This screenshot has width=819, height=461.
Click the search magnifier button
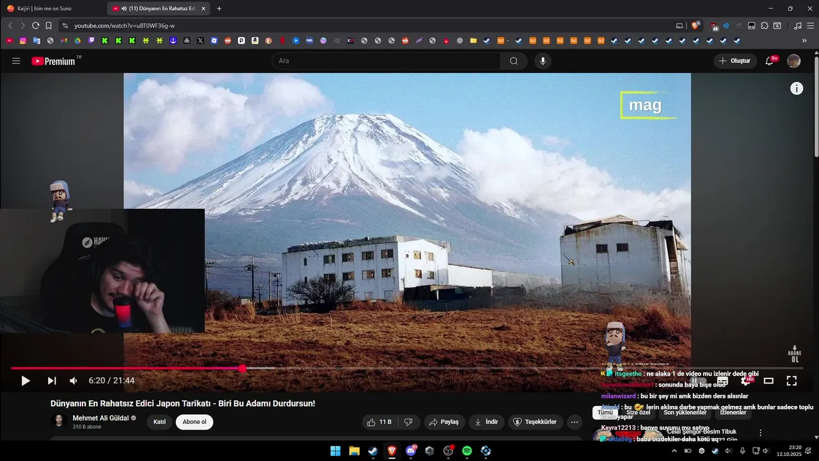click(x=514, y=61)
